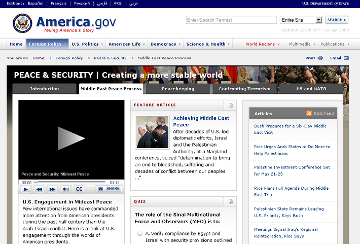Switch to Français edition
The width and height of the screenshot is (360, 244).
[x=58, y=4]
